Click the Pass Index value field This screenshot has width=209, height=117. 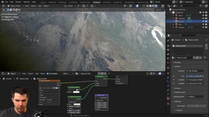pos(197,106)
